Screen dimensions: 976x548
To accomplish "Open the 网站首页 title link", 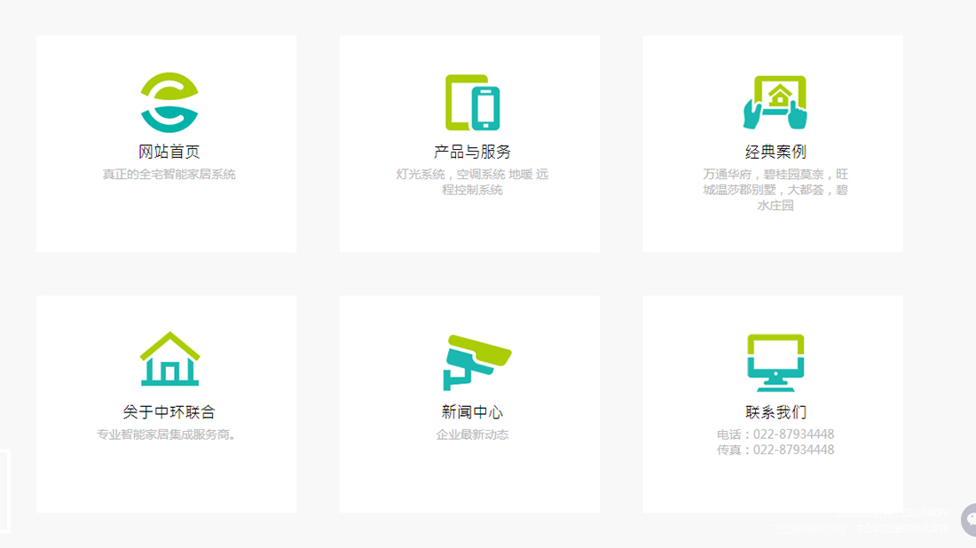I will coord(169,152).
